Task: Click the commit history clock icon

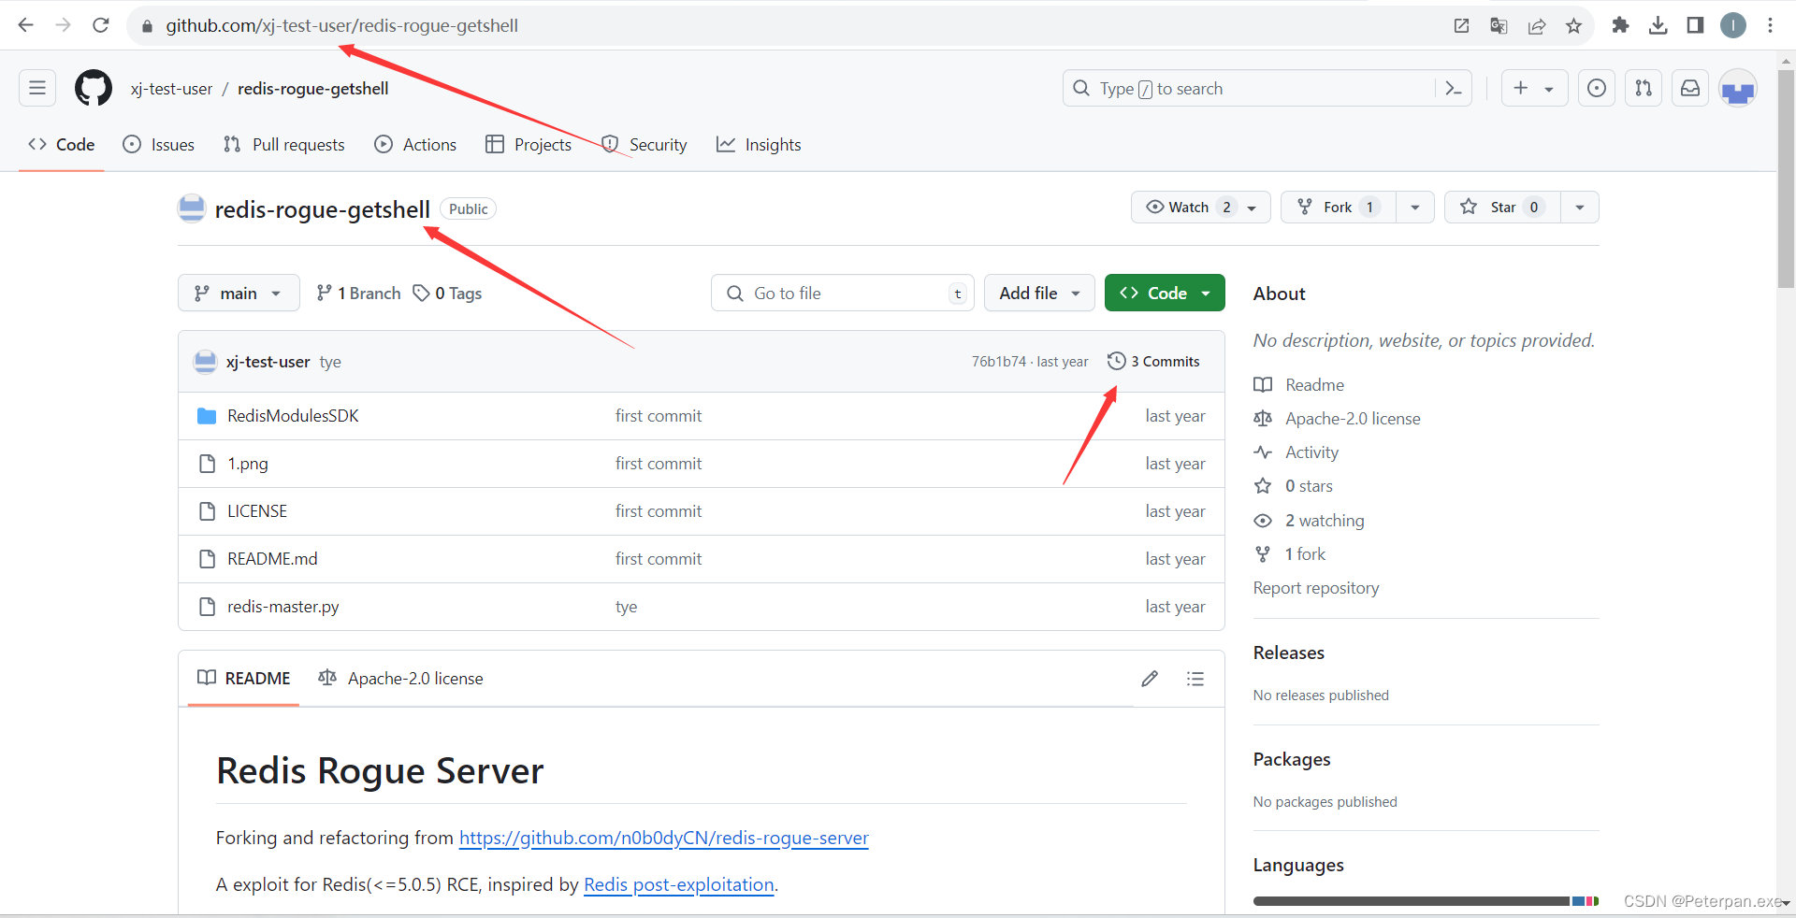Action: pyautogui.click(x=1116, y=361)
